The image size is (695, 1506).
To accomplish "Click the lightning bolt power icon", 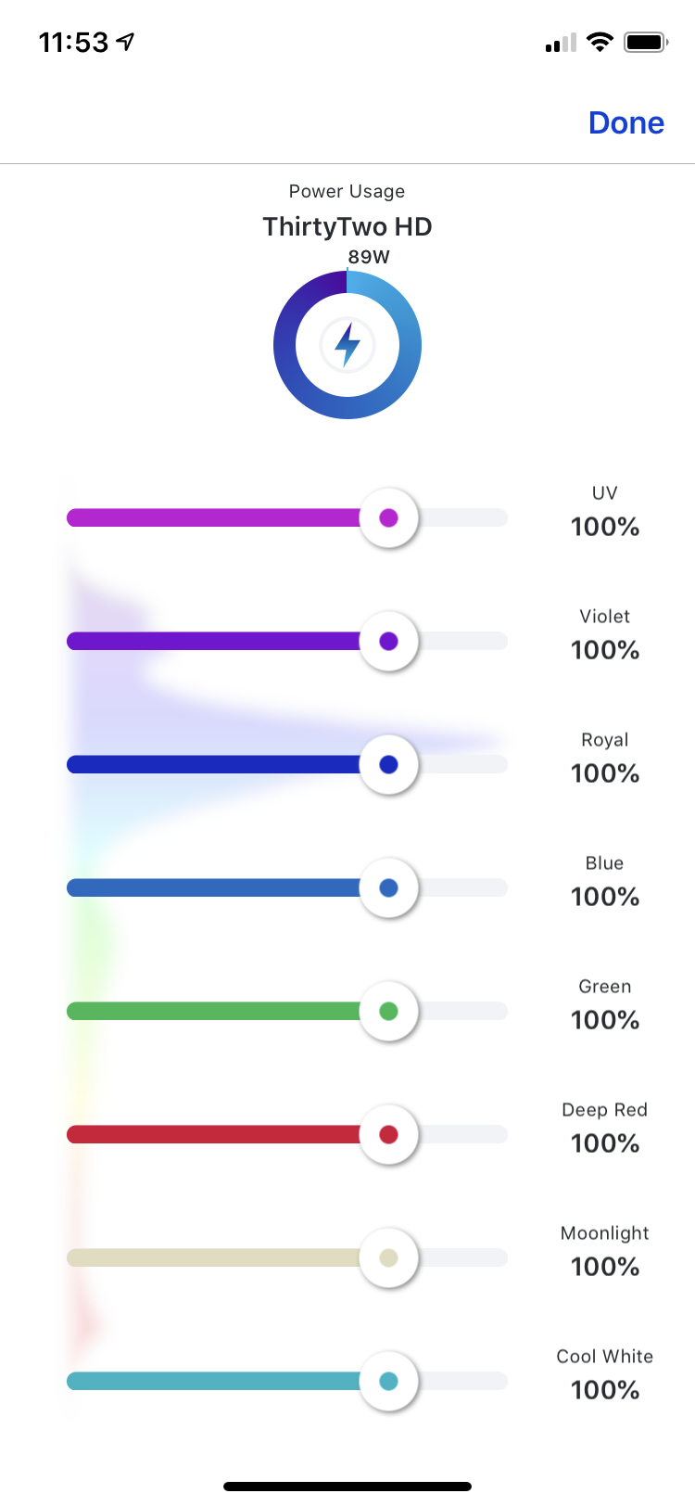I will [347, 345].
